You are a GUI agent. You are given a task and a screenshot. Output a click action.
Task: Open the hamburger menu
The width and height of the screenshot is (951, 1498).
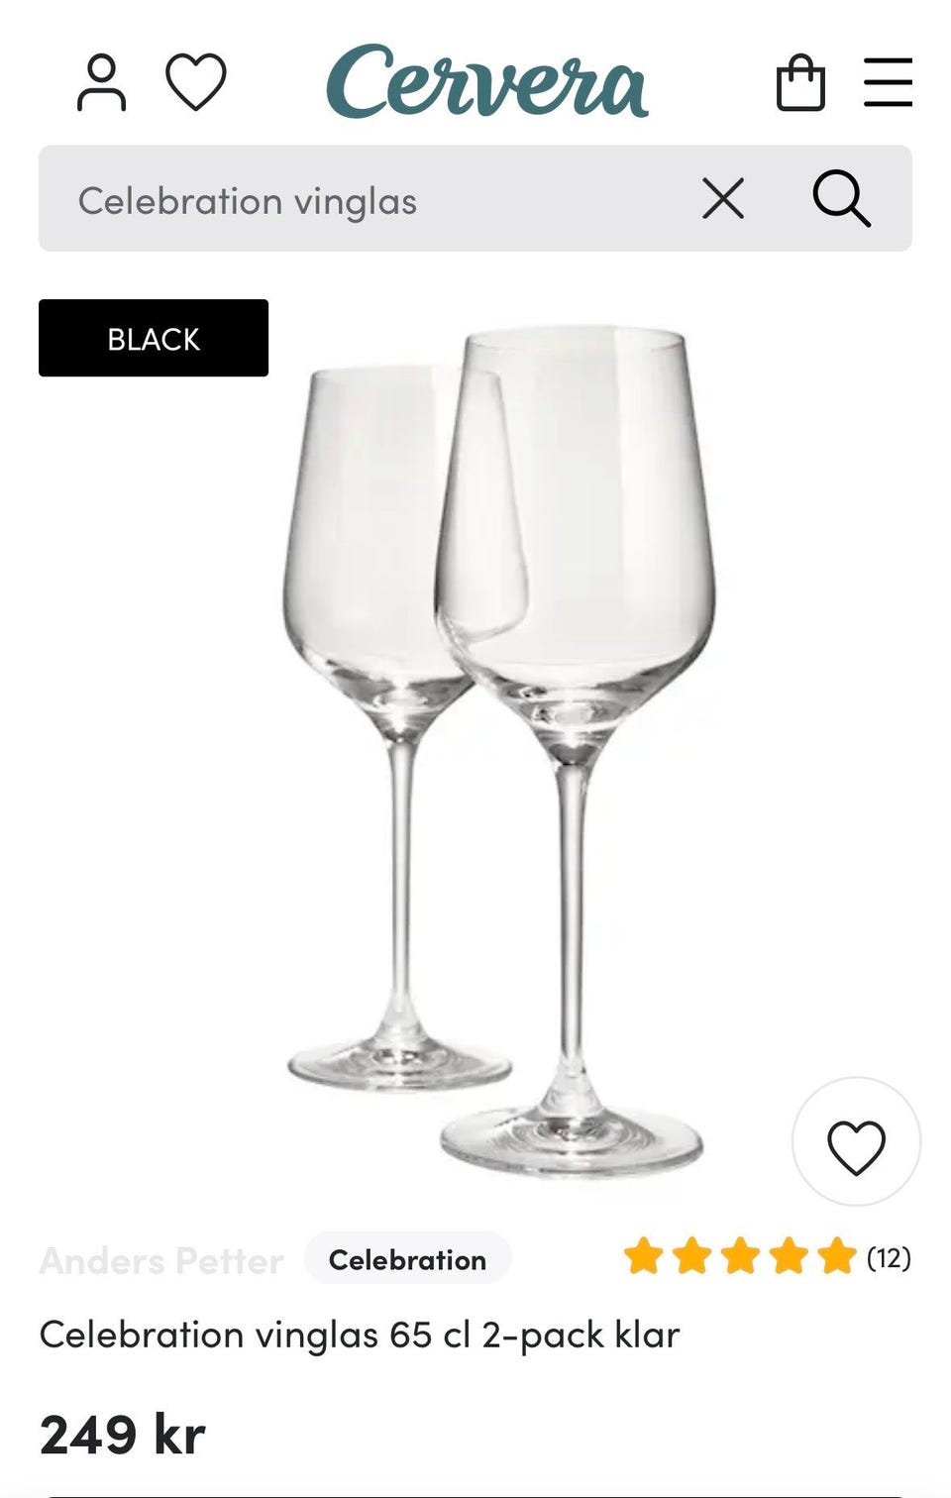tap(888, 82)
